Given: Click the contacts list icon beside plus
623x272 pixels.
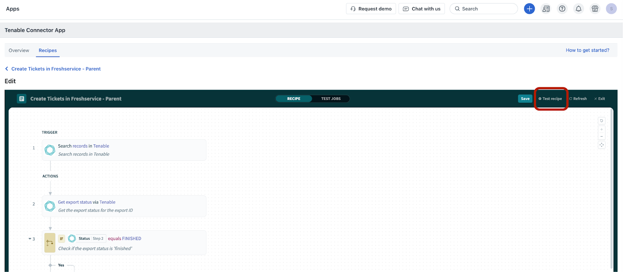Looking at the screenshot, I should click(546, 9).
